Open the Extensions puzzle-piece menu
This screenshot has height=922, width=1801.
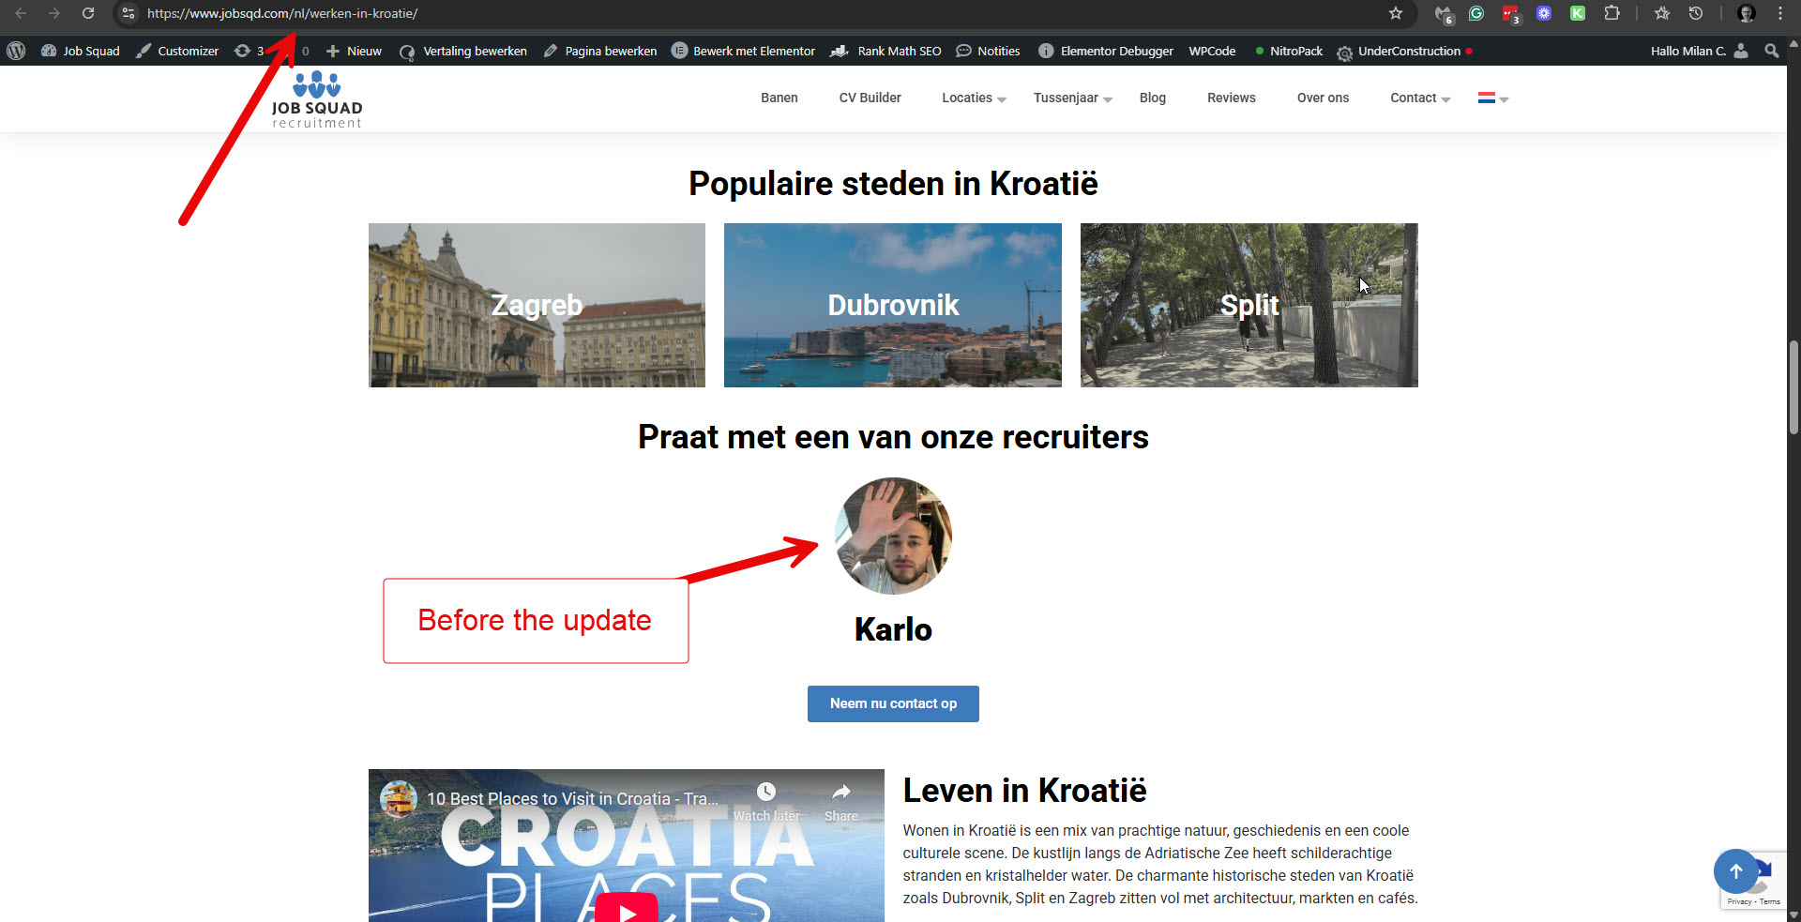(1612, 13)
